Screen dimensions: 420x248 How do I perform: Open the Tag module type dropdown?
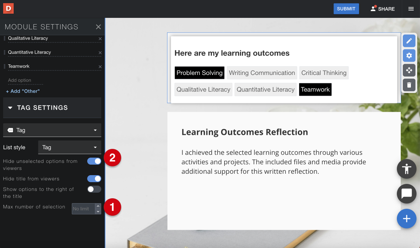coord(52,130)
